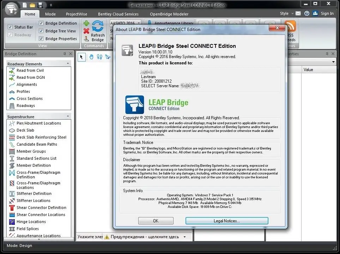Click the New document icon in quick access

[x=25, y=5]
